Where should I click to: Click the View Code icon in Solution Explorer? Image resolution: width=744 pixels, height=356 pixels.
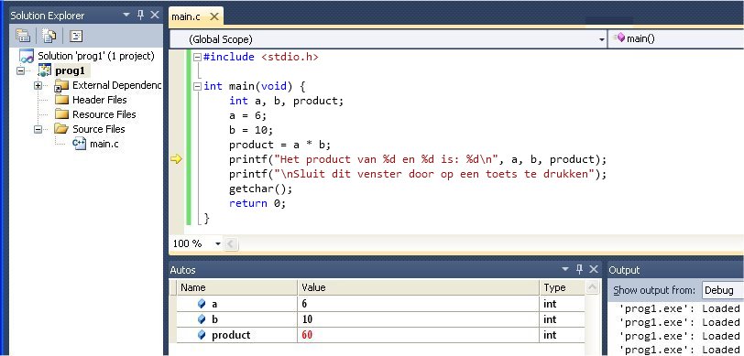point(76,36)
